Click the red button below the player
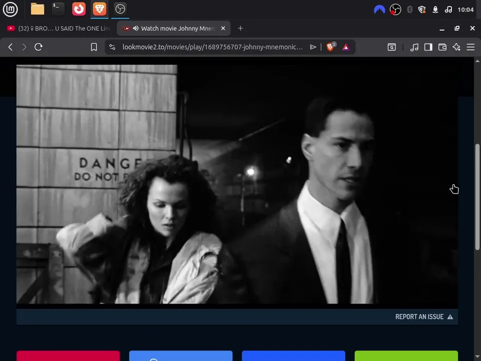Viewport: 481px width, 361px height. [x=68, y=356]
